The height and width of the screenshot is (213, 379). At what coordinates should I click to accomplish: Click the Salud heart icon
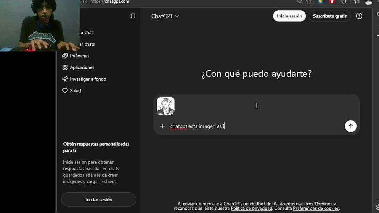(65, 91)
